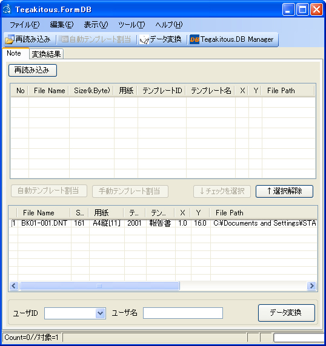This screenshot has height=346, width=326.
Task: Click the ↑選択解除 button
Action: [x=284, y=191]
